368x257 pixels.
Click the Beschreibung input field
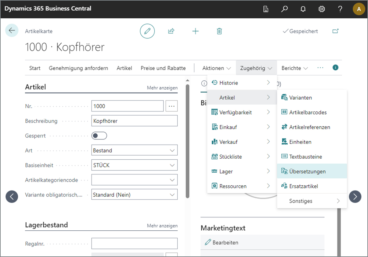click(x=134, y=121)
